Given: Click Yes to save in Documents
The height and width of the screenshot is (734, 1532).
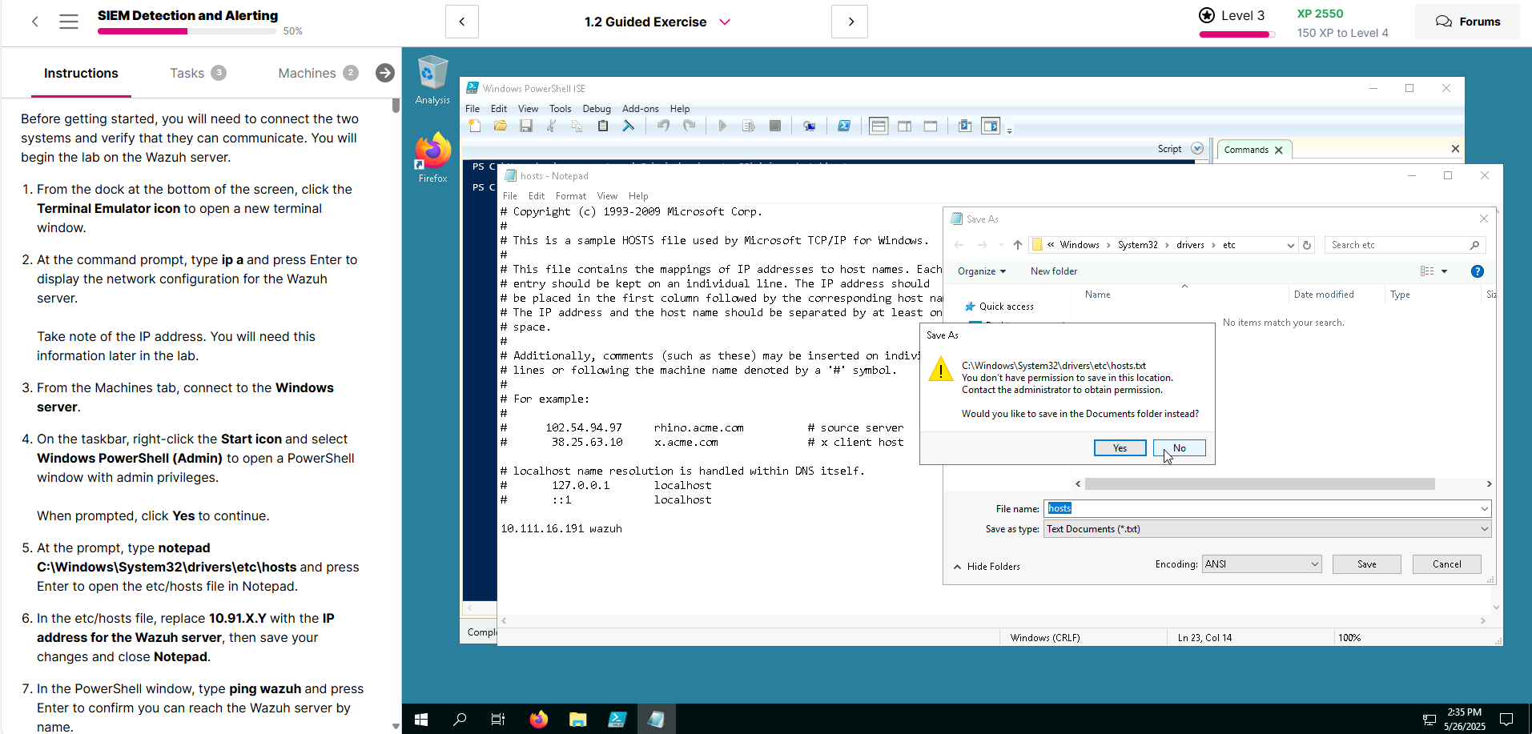Looking at the screenshot, I should (1120, 448).
